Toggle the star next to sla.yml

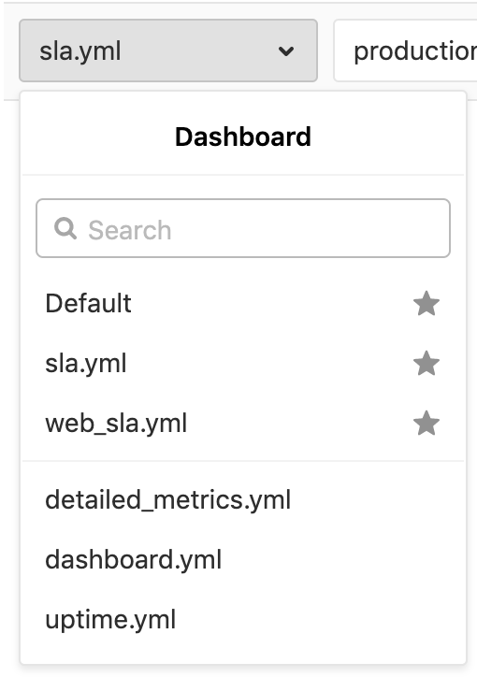[426, 363]
